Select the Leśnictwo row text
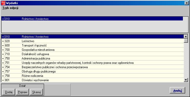The height and width of the screenshot is (97, 190). click(x=28, y=41)
